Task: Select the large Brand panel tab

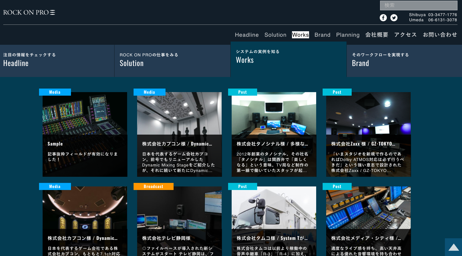Action: [x=405, y=61]
